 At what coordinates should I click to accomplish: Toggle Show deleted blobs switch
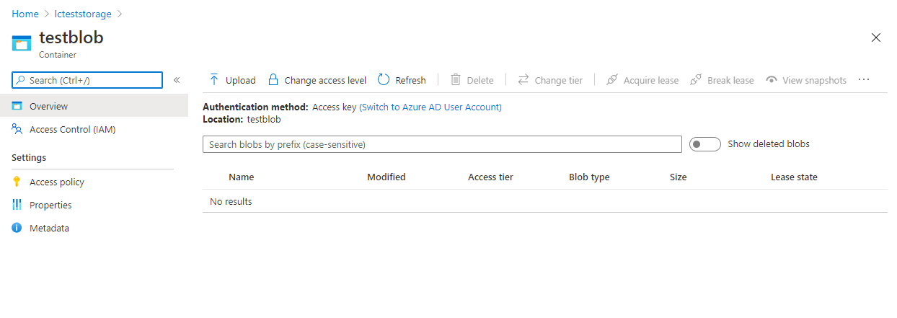tap(704, 144)
